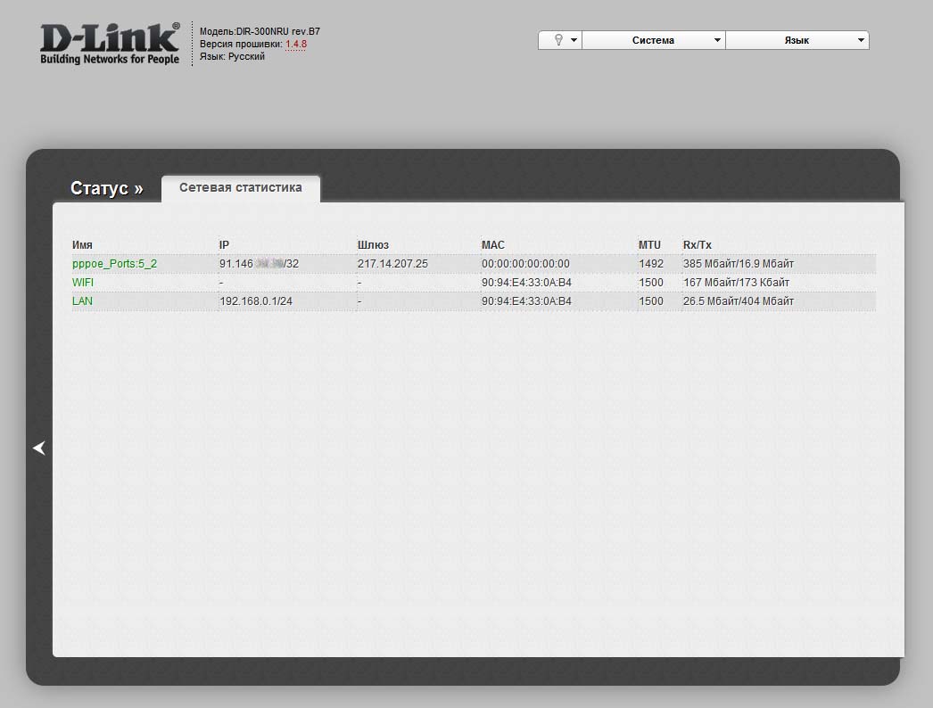This screenshot has width=933, height=708.
Task: Click the Rx/Tx column header
Action: [697, 245]
